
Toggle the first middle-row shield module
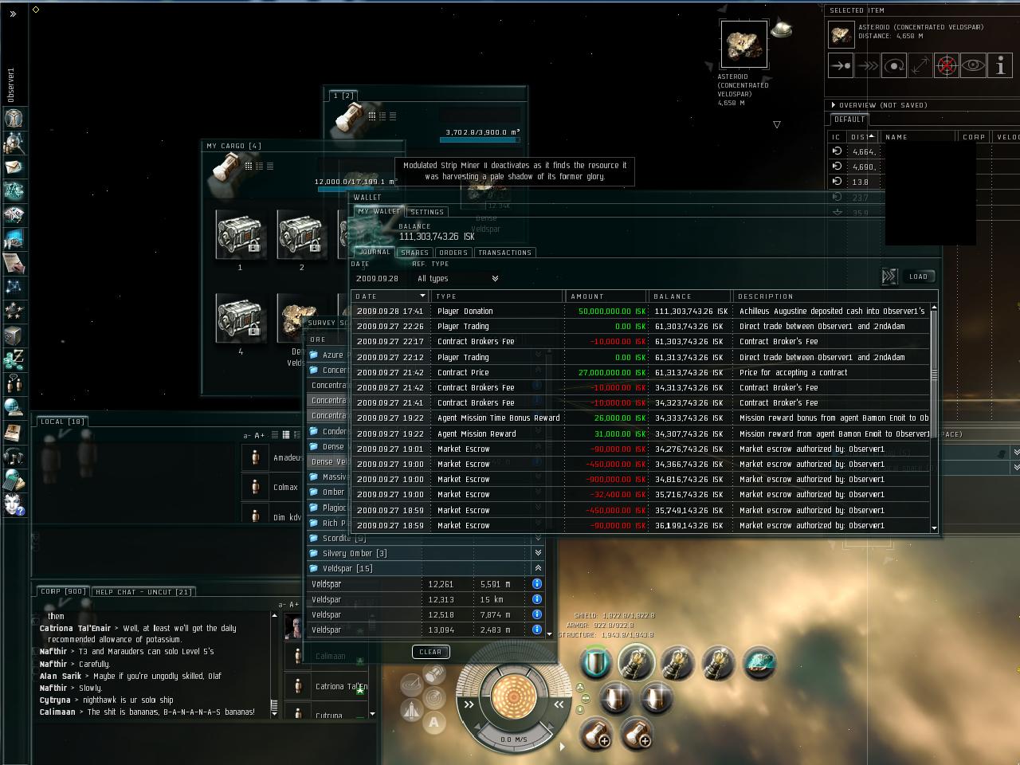point(615,698)
